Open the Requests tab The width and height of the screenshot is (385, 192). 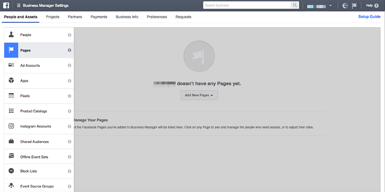pyautogui.click(x=183, y=17)
